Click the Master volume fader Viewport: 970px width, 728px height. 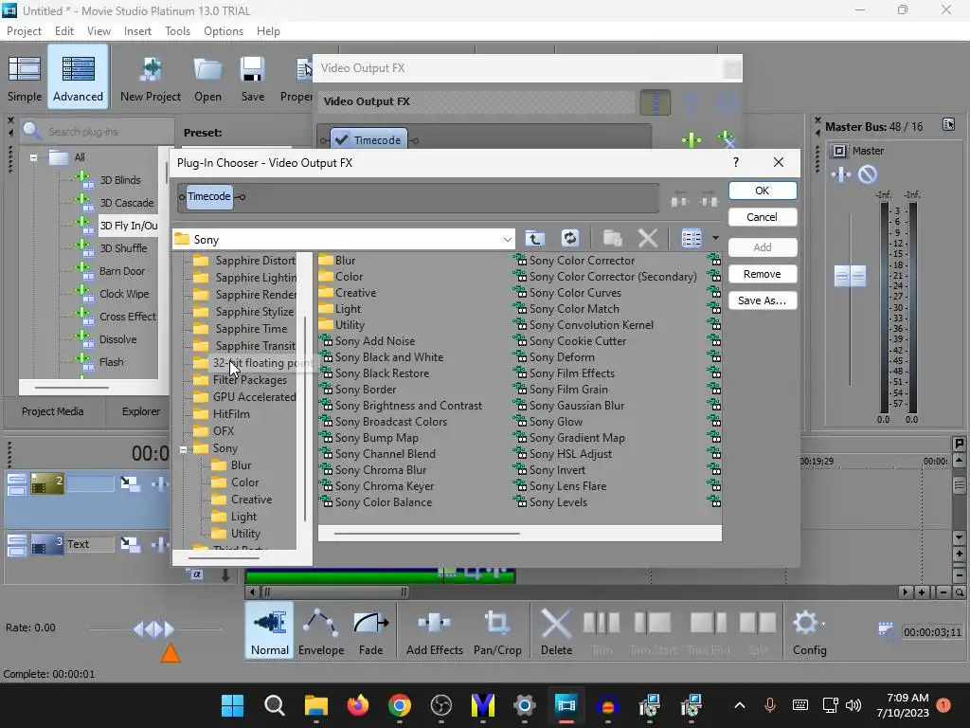point(850,276)
